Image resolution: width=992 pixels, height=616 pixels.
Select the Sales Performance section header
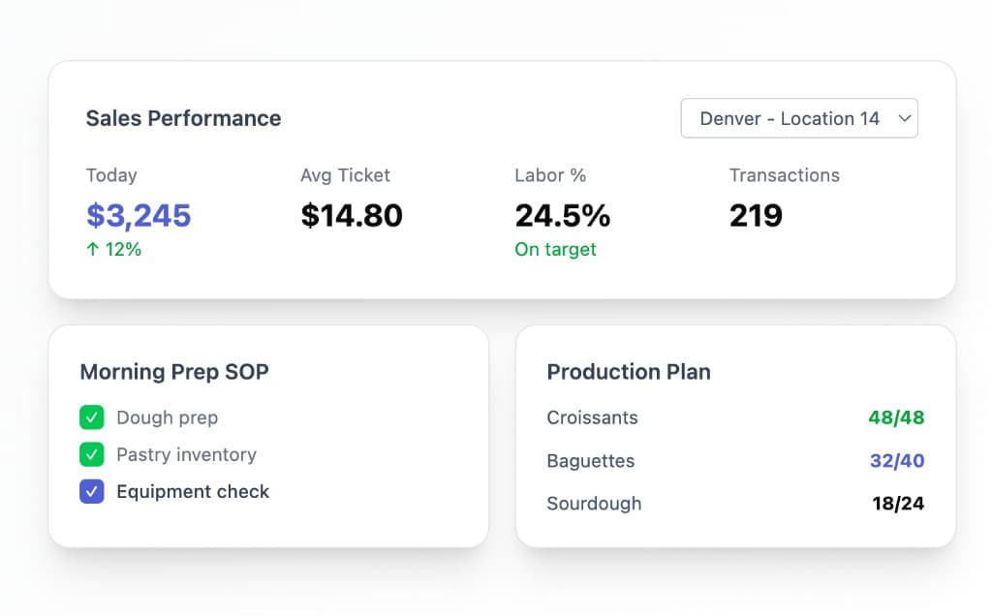click(182, 117)
